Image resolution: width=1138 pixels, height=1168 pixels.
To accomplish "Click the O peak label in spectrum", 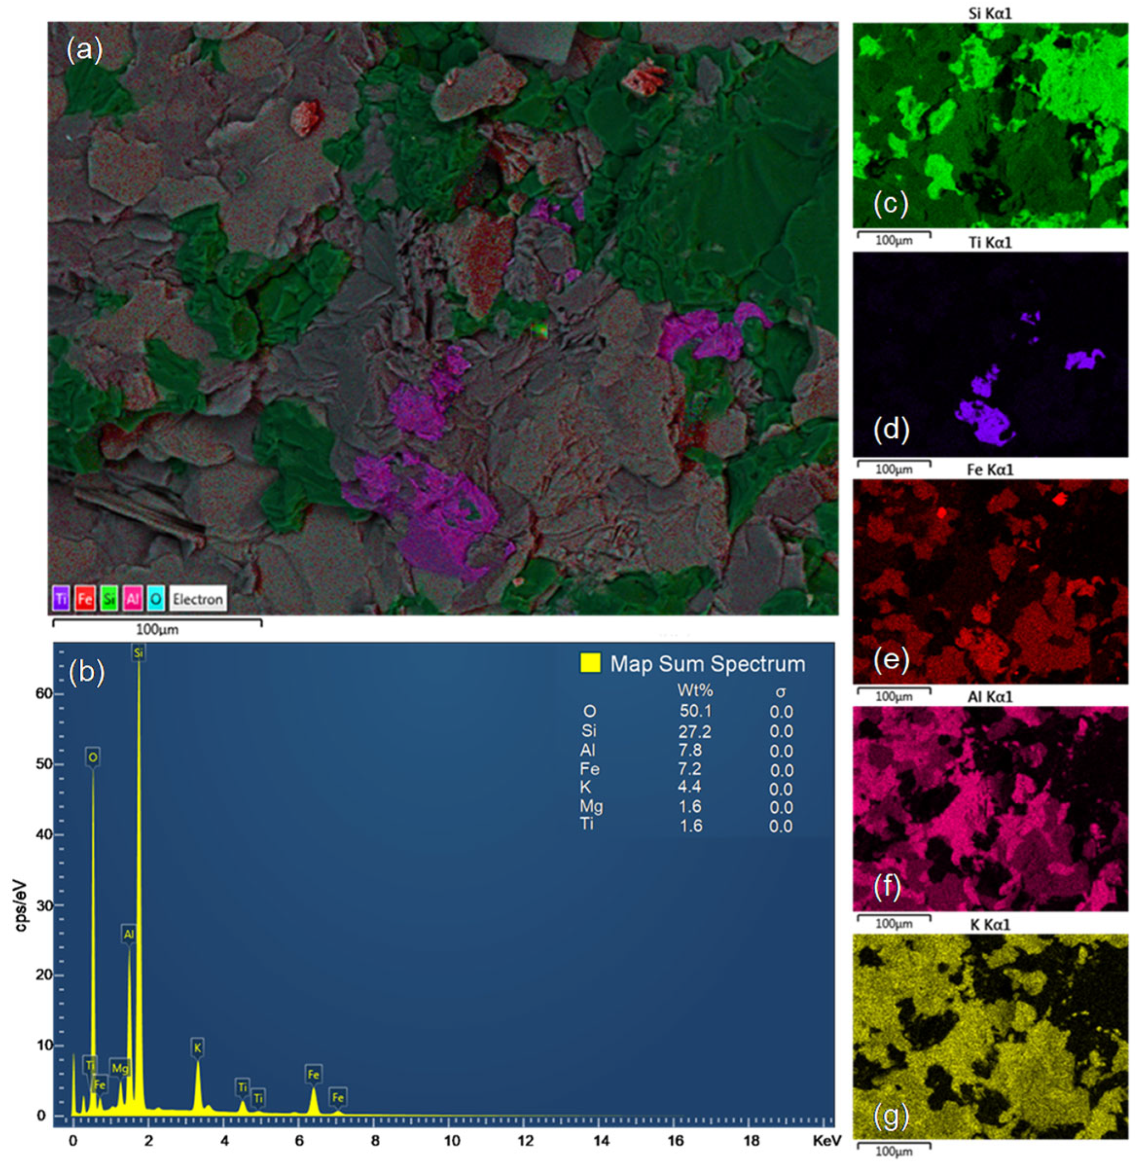I will pyautogui.click(x=92, y=757).
